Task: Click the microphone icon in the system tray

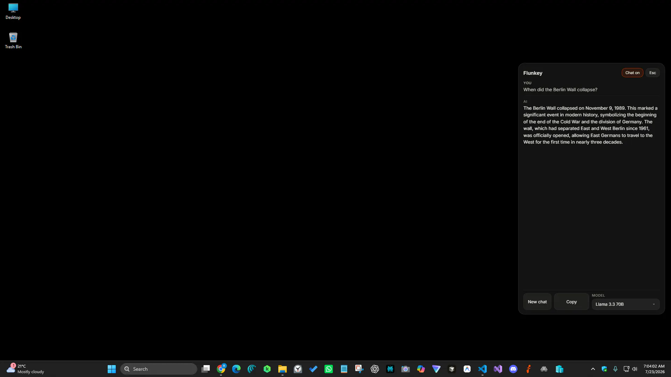Action: click(615, 369)
